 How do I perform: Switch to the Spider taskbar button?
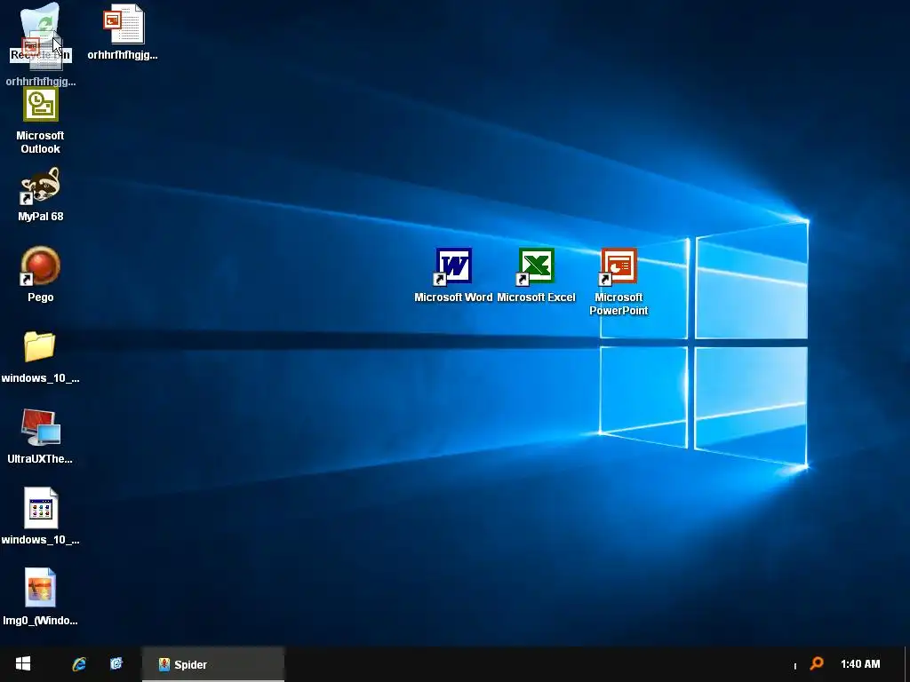tap(213, 664)
